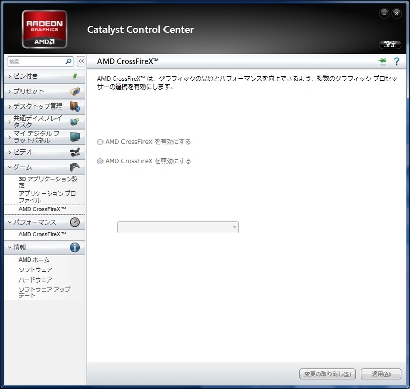410x389 pixels.
Task: Click the ゲーム gamepad icon
Action: [75, 167]
